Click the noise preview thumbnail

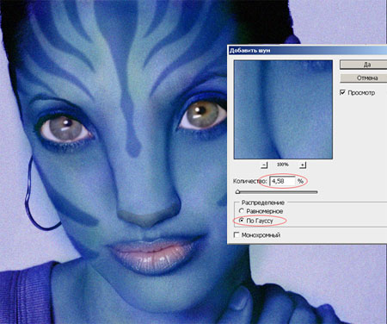(x=283, y=109)
